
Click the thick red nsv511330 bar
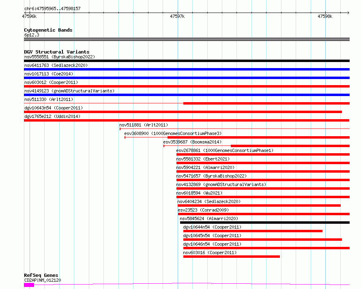pyautogui.click(x=266, y=103)
